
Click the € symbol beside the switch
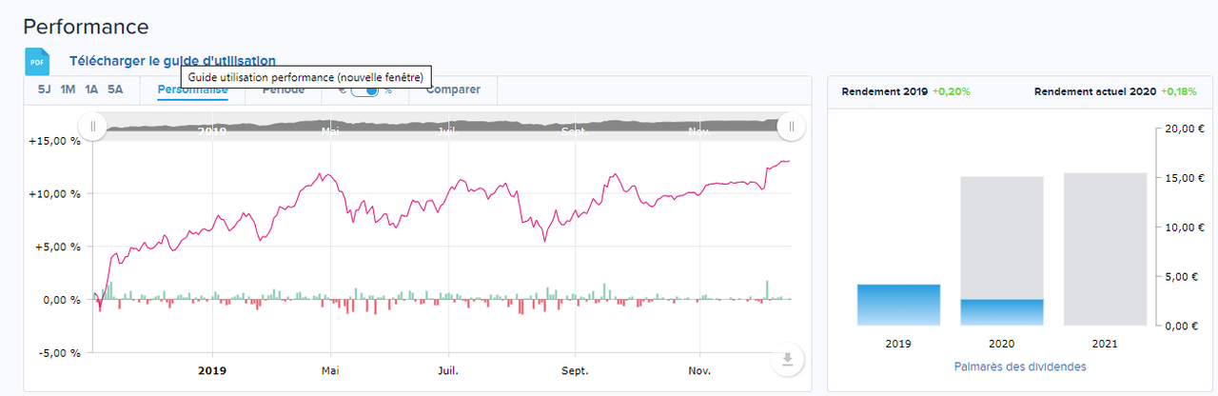(x=342, y=90)
